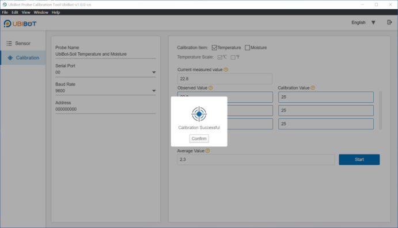Open the Window menu

(41, 13)
